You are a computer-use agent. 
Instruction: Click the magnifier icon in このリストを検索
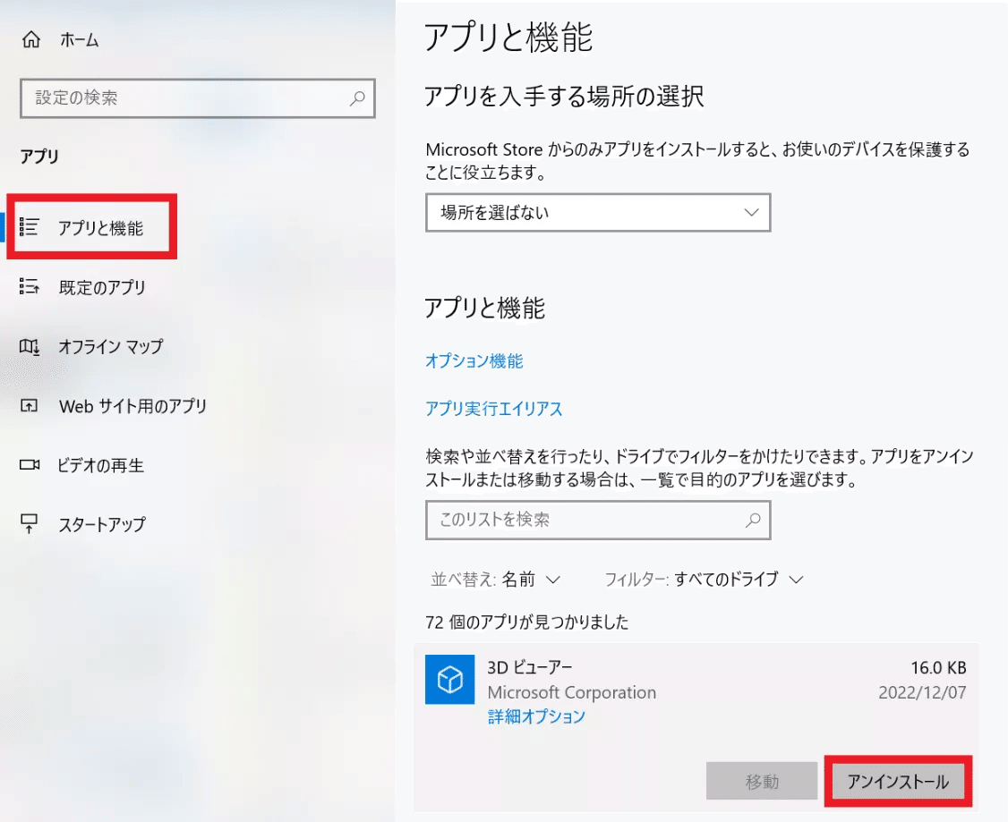[x=753, y=521]
